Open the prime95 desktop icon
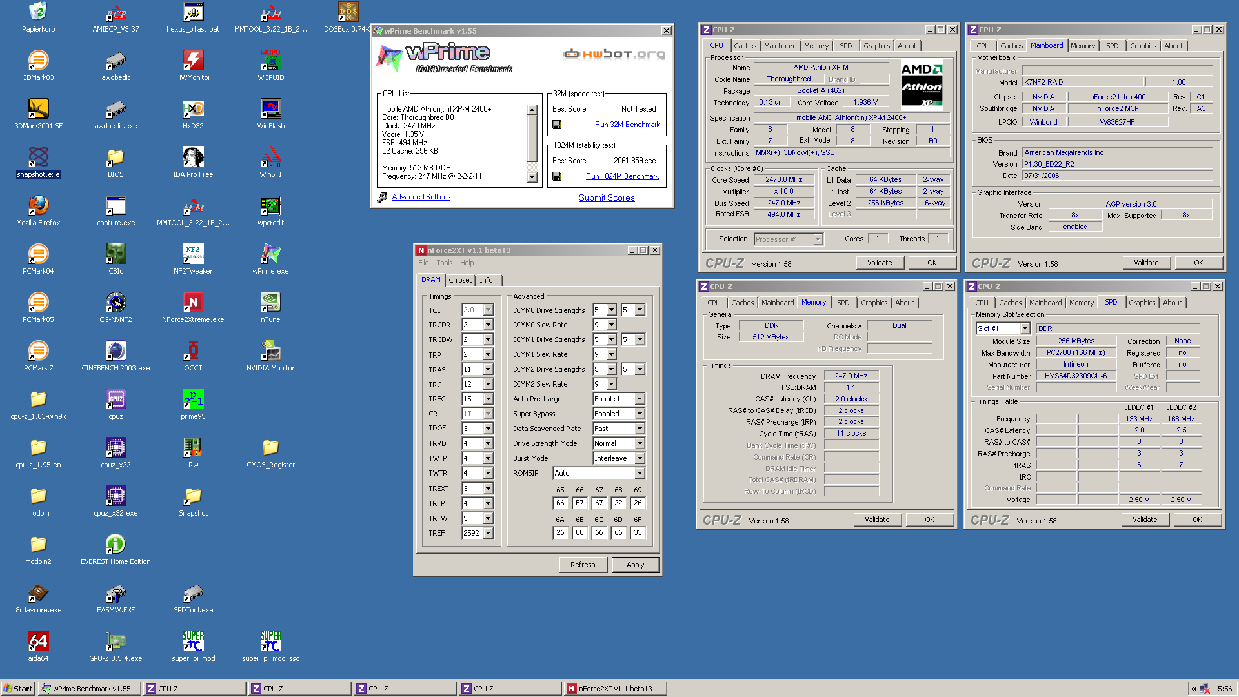Screen dimensions: 1239x697 click(x=193, y=405)
